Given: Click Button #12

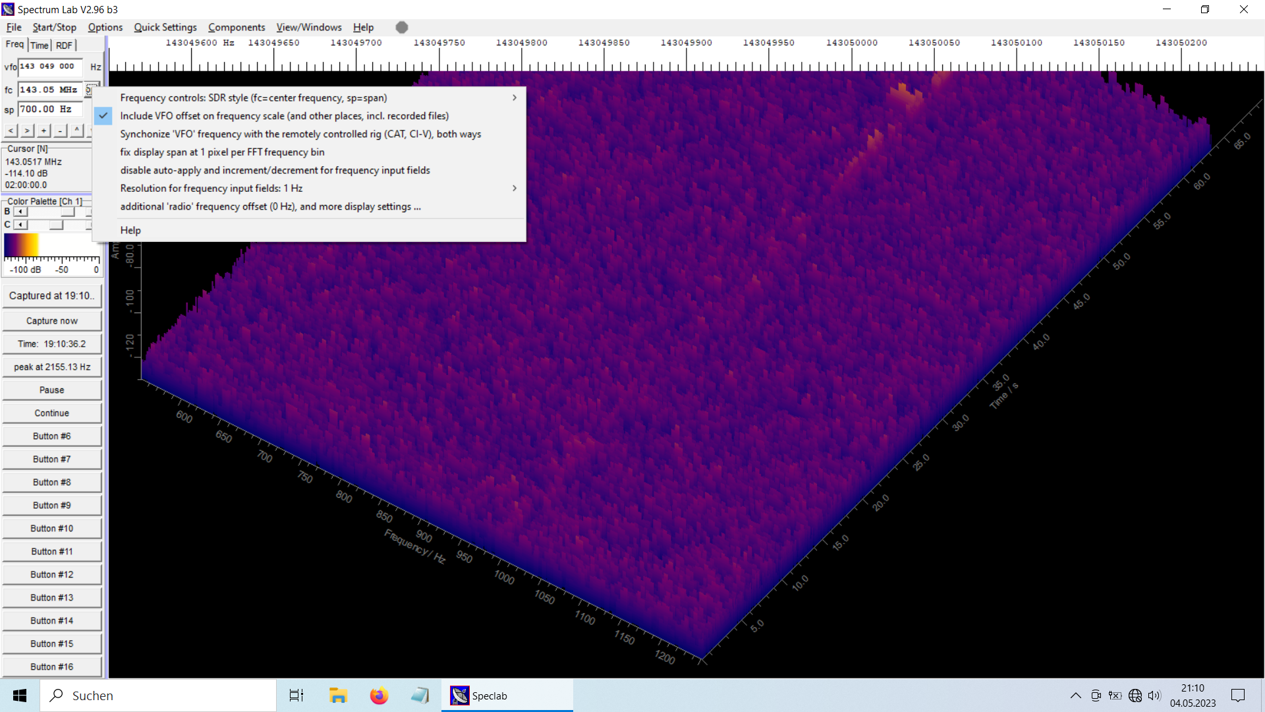Looking at the screenshot, I should (52, 575).
